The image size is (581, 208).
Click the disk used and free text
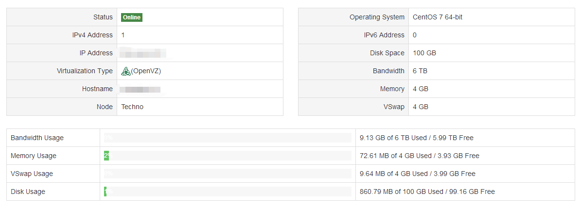click(427, 192)
